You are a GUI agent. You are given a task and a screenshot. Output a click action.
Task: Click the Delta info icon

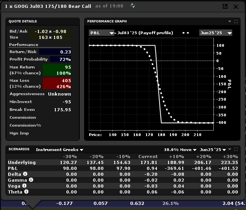coord(25,174)
